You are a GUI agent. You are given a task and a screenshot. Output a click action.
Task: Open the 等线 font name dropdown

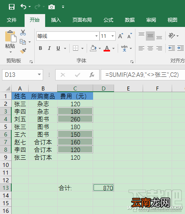coord(97,36)
